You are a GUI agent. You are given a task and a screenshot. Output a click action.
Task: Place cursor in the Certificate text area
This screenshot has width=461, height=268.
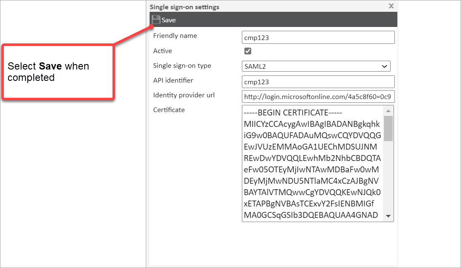point(312,164)
